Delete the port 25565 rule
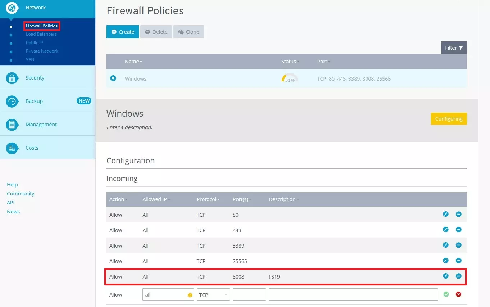The width and height of the screenshot is (490, 307). [458, 261]
